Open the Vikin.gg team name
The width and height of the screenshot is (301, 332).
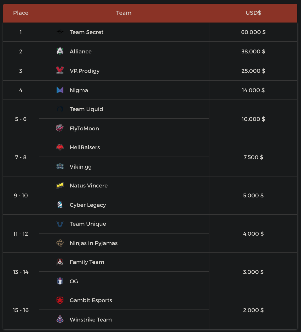[x=81, y=167]
